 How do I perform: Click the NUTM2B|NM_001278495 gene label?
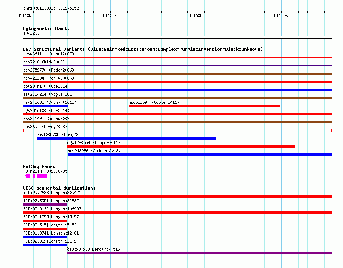pyautogui.click(x=45, y=171)
